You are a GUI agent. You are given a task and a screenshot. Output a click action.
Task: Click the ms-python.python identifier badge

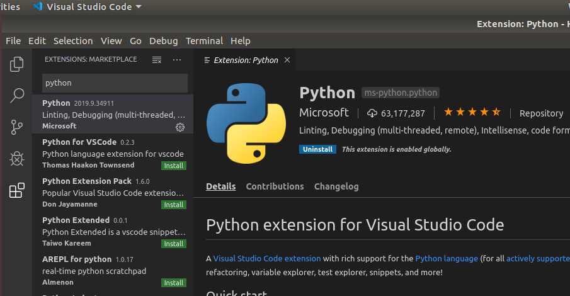[401, 93]
